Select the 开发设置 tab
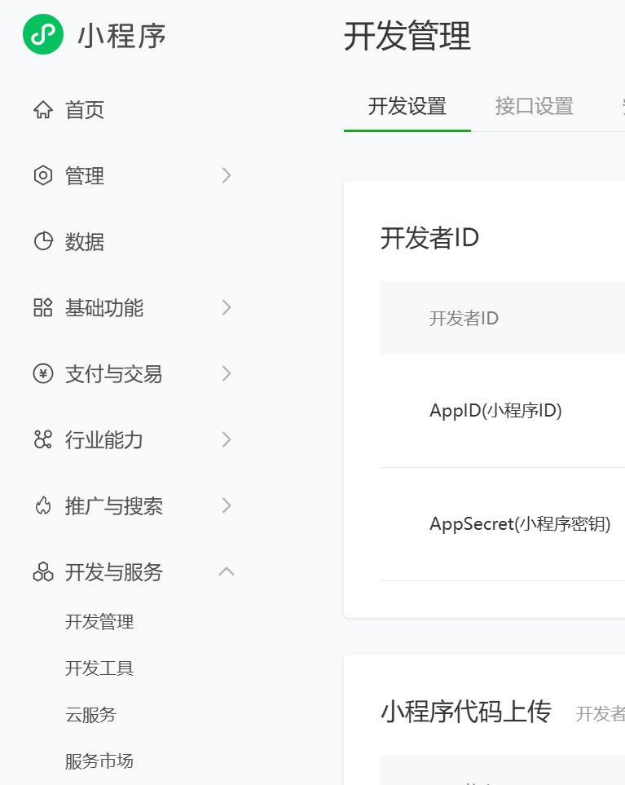The width and height of the screenshot is (625, 785). pos(407,106)
